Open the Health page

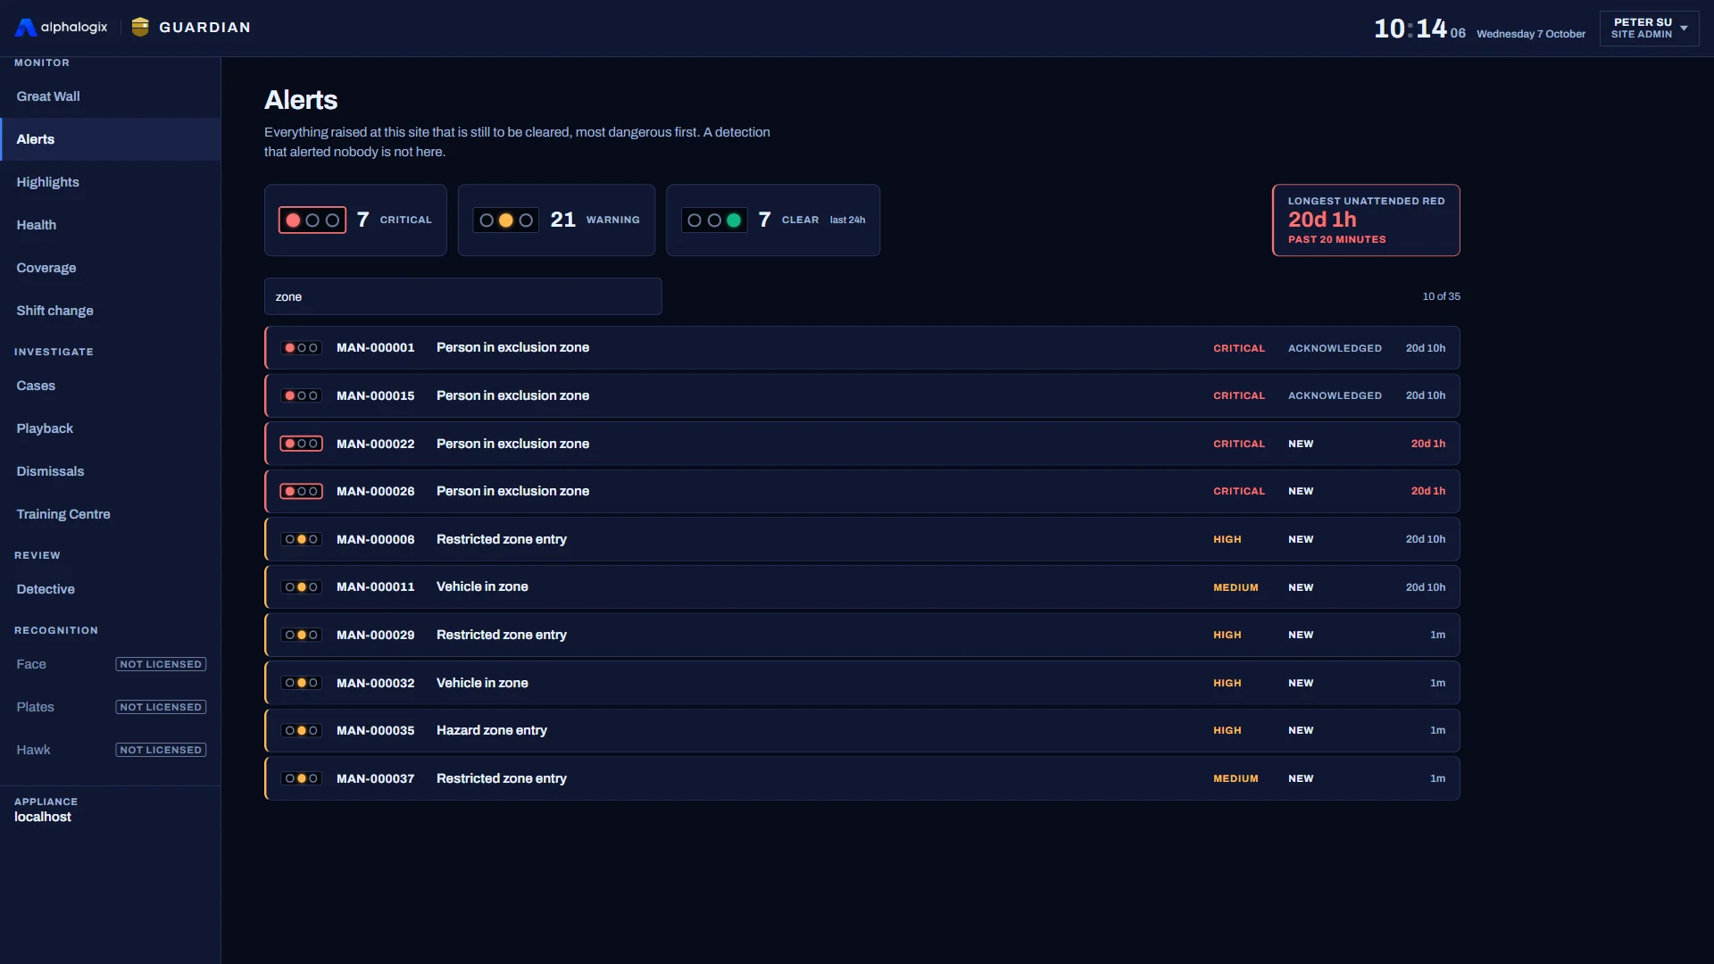[x=111, y=225]
